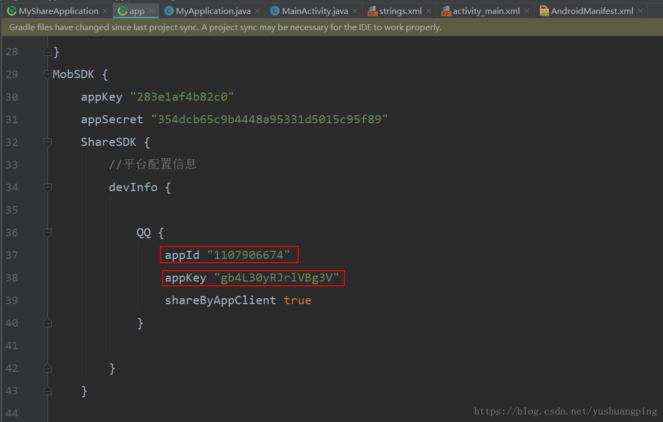Viewport: 663px width, 422px height.
Task: Click fold end marker on line 40
Action: [x=47, y=323]
